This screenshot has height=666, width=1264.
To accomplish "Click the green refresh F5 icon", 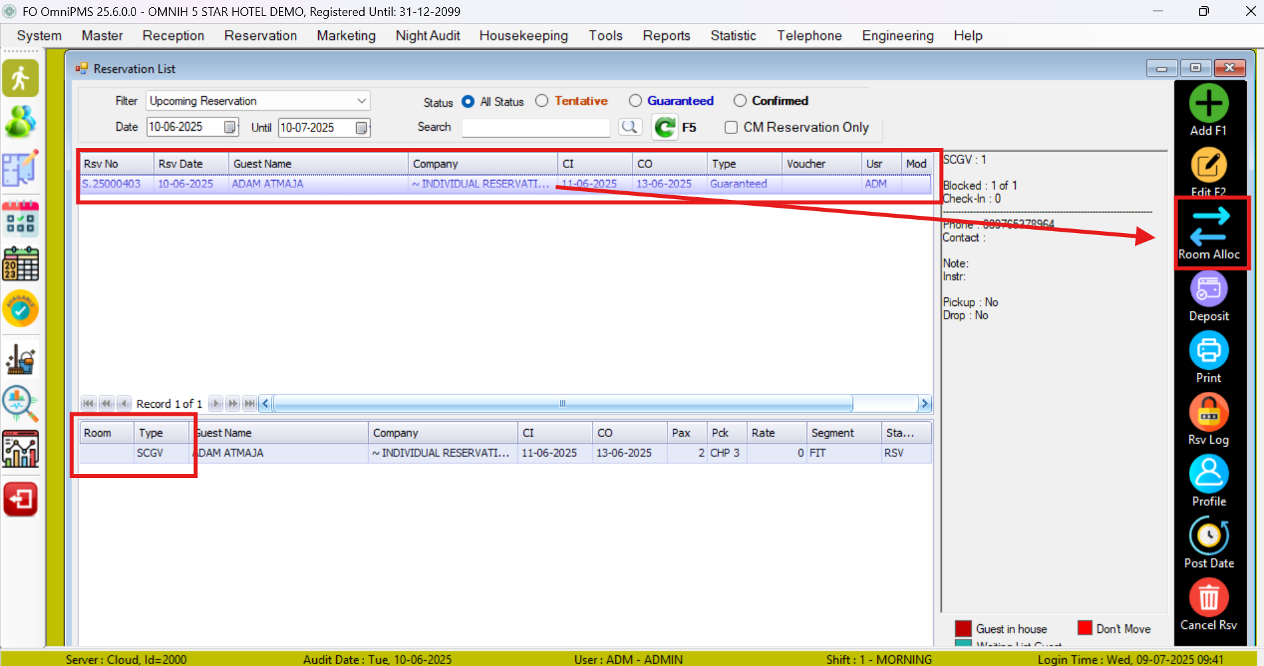I will click(664, 127).
